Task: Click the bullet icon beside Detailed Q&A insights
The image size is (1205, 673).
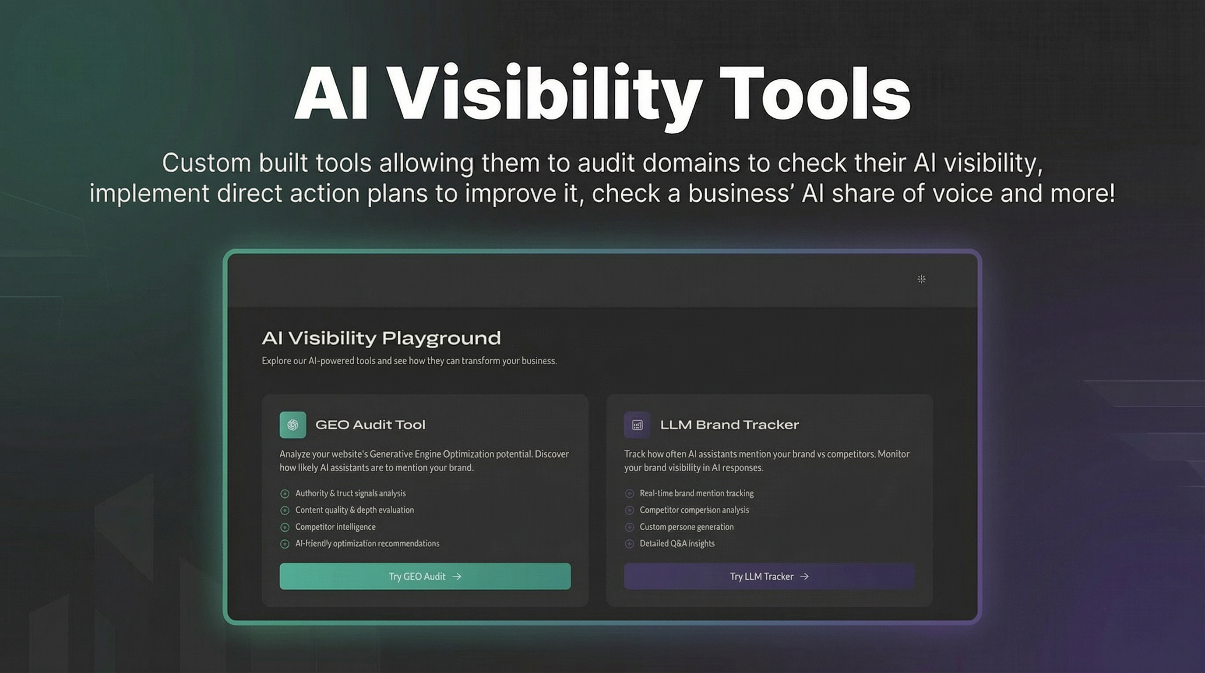Action: [x=629, y=544]
